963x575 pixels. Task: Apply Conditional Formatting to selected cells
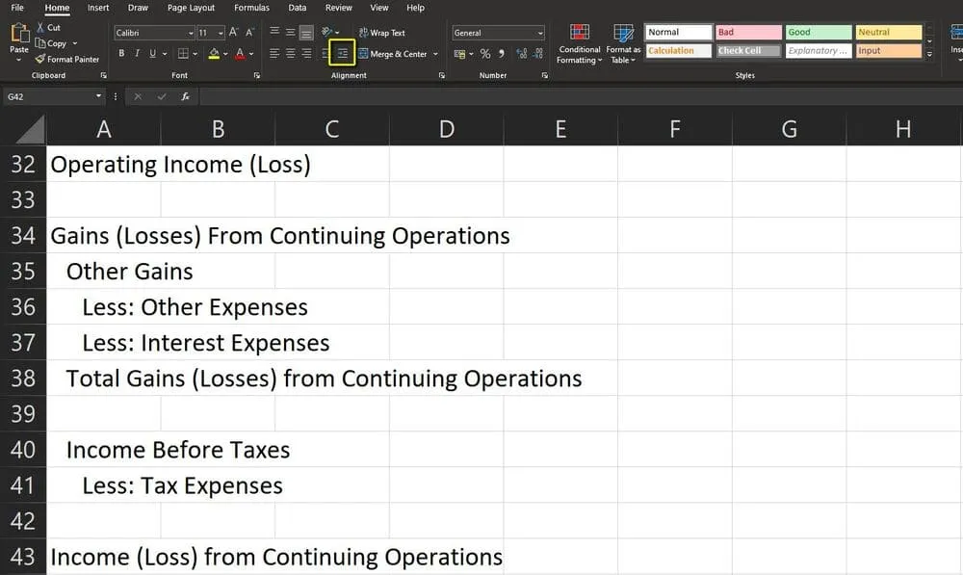(x=579, y=43)
